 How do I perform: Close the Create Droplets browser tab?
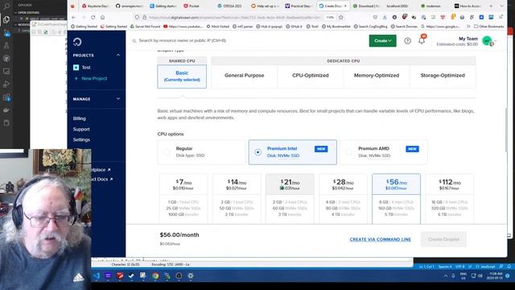345,6
